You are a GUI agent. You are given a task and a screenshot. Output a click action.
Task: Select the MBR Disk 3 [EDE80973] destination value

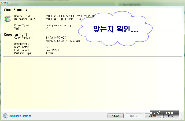tap(65, 19)
